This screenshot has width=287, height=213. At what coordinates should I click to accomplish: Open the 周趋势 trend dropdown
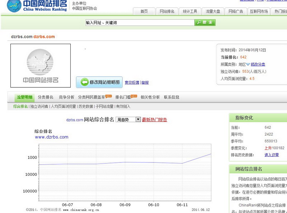click(128, 120)
